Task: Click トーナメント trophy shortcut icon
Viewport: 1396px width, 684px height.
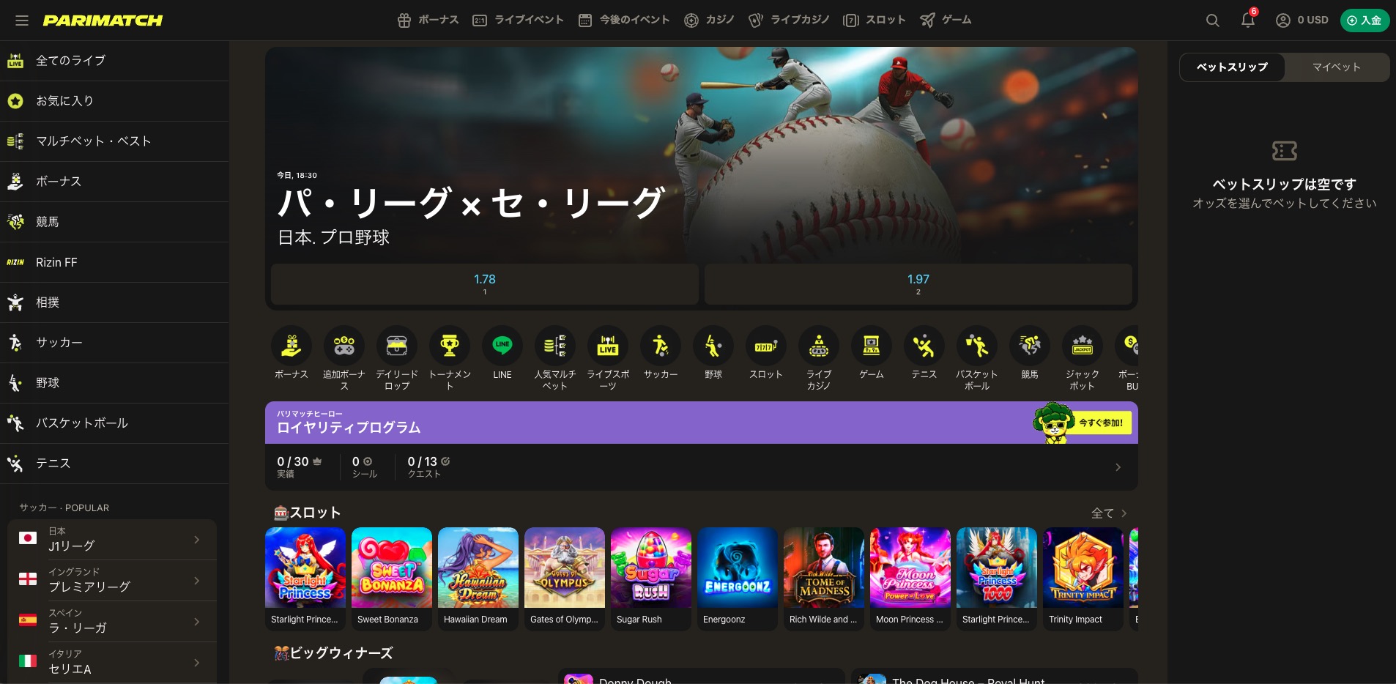Action: coord(450,346)
